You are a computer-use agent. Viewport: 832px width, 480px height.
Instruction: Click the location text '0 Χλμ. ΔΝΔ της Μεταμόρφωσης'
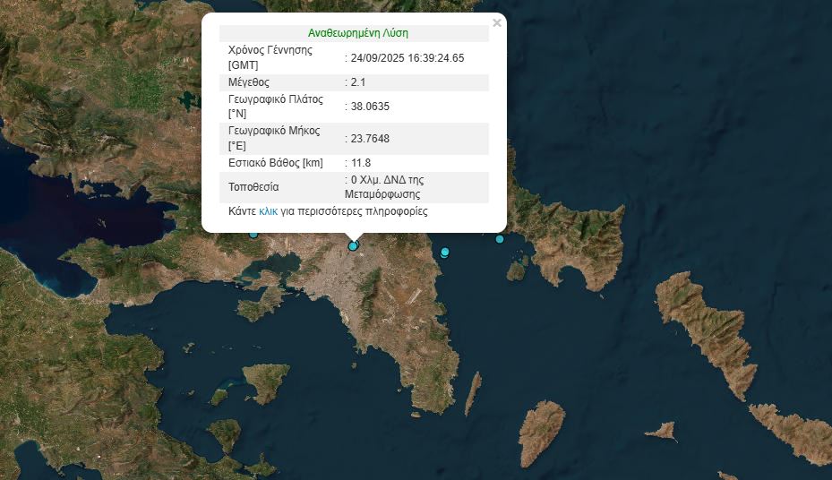[x=385, y=187]
